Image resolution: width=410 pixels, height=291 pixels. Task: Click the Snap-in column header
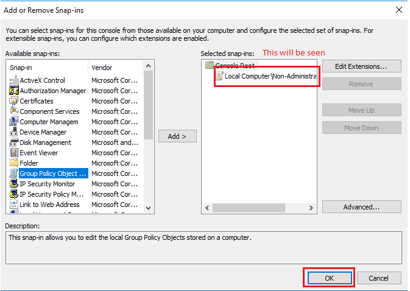[48, 67]
